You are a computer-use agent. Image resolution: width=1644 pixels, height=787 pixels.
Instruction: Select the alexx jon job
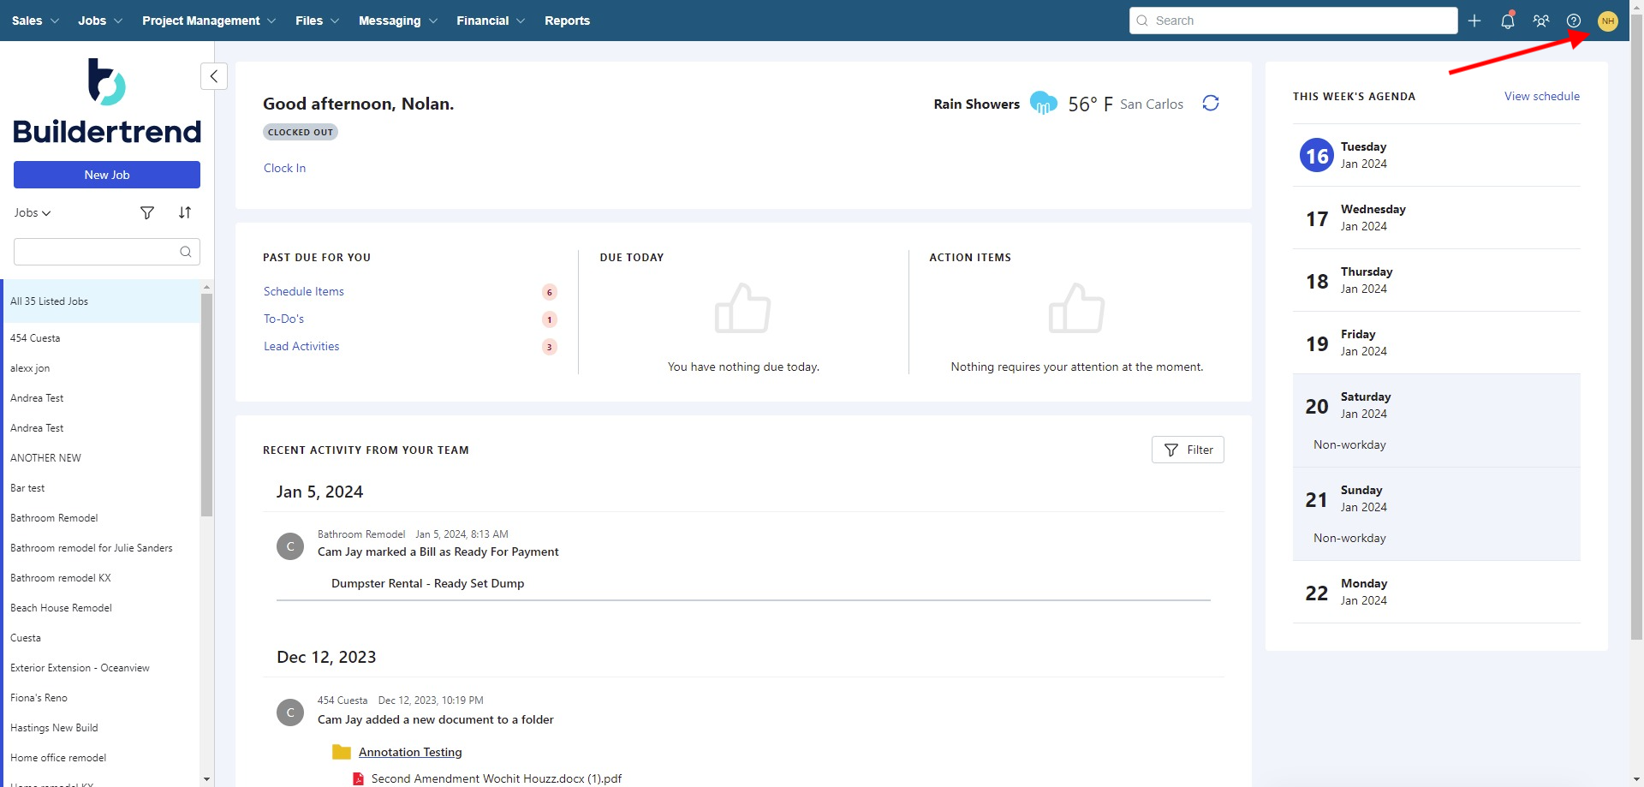(x=101, y=368)
